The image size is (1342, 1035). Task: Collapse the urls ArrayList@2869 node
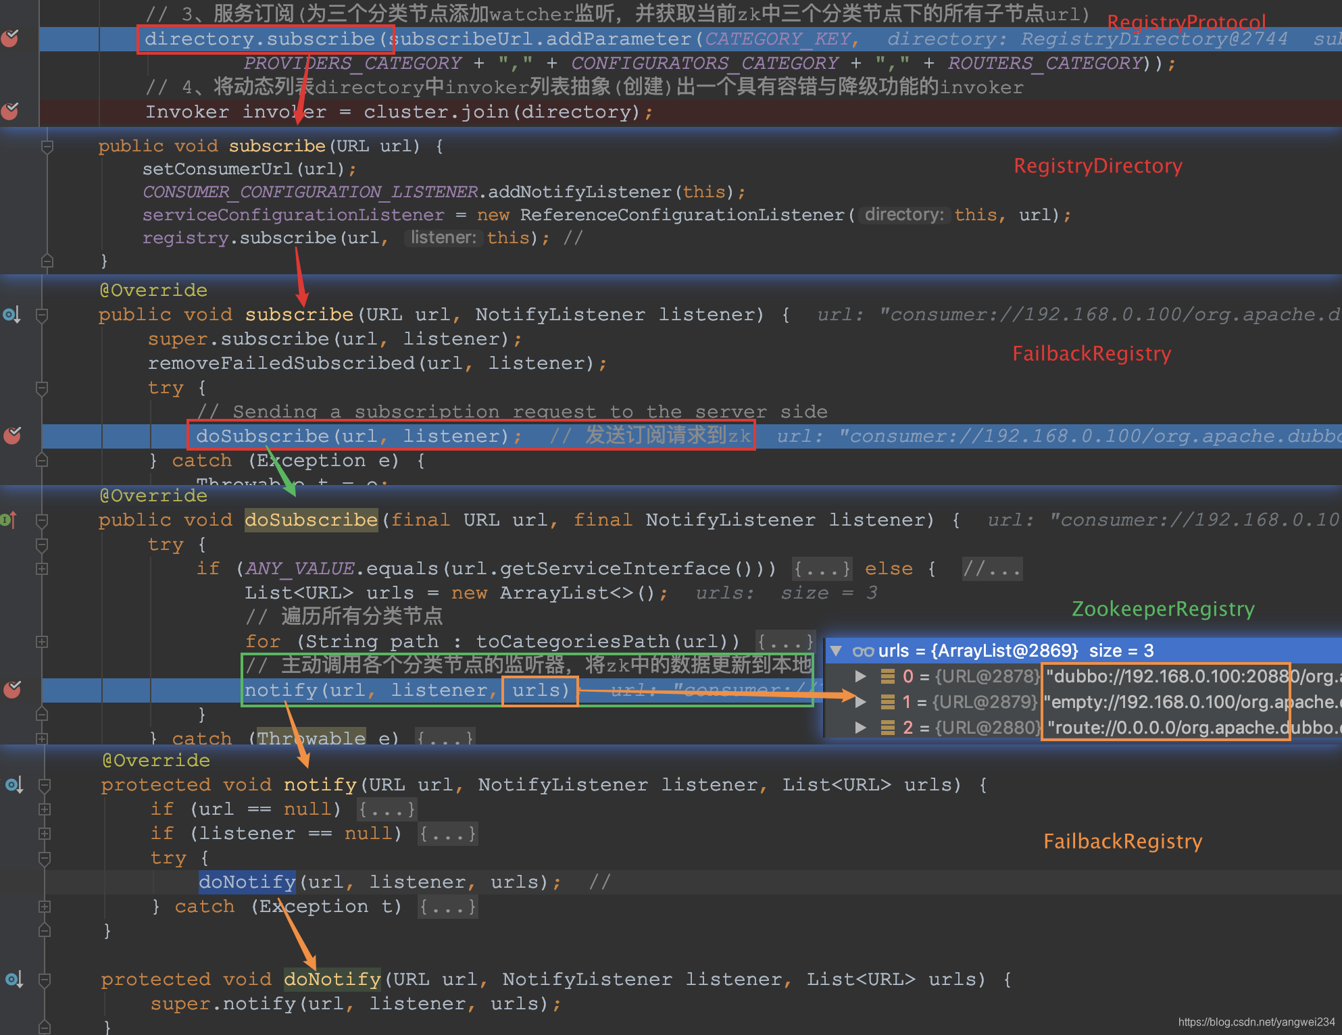837,651
